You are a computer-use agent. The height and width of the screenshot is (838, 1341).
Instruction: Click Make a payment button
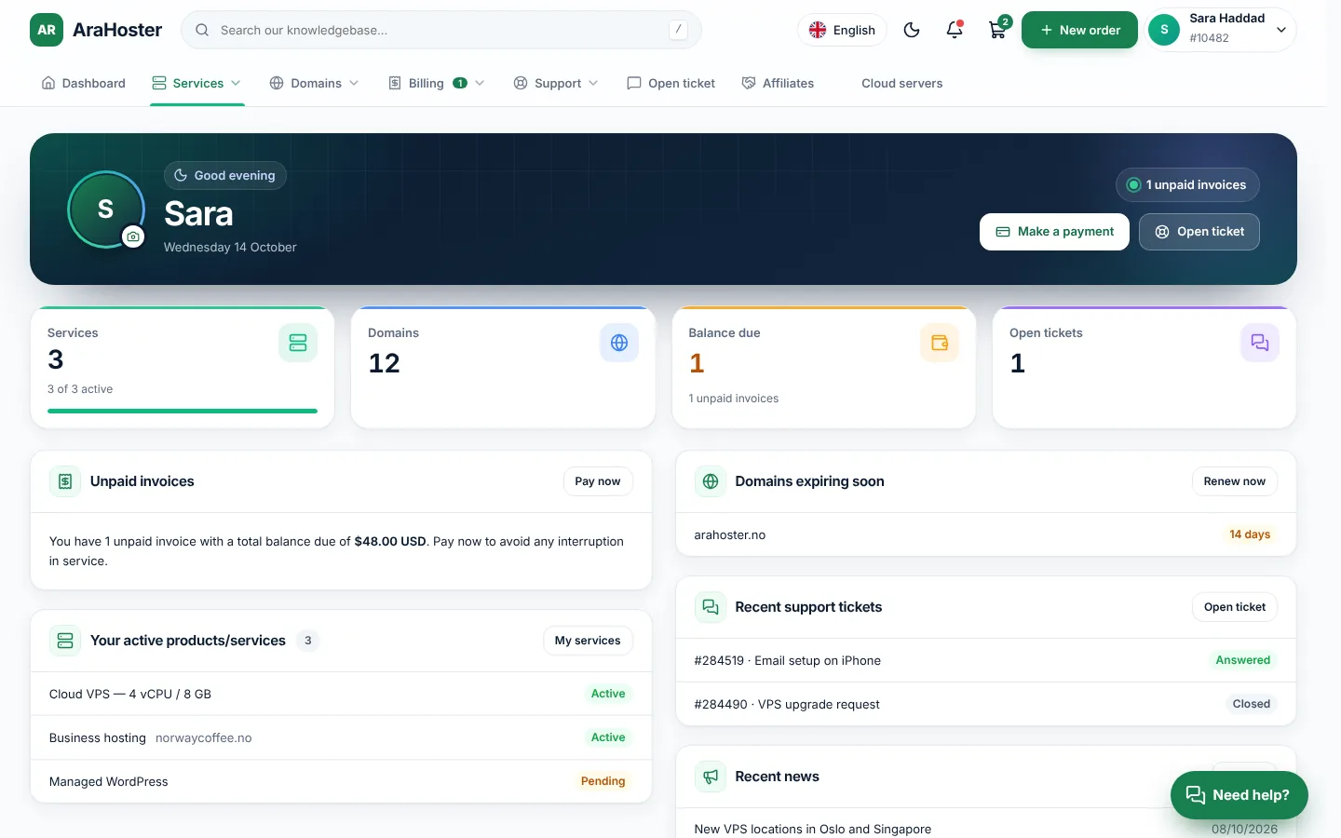coord(1054,232)
